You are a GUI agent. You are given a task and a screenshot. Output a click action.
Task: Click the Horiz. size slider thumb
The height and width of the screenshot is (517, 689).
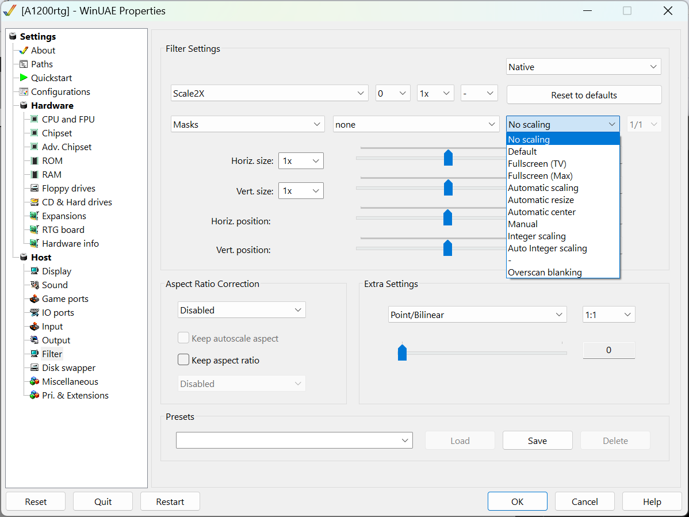click(x=448, y=157)
